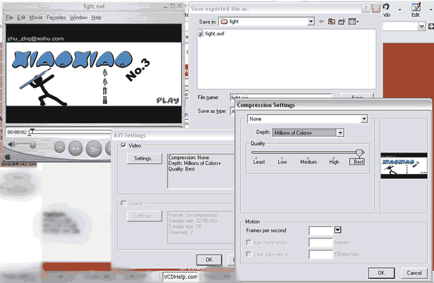Click the skip-to-start playback button

(x=60, y=148)
